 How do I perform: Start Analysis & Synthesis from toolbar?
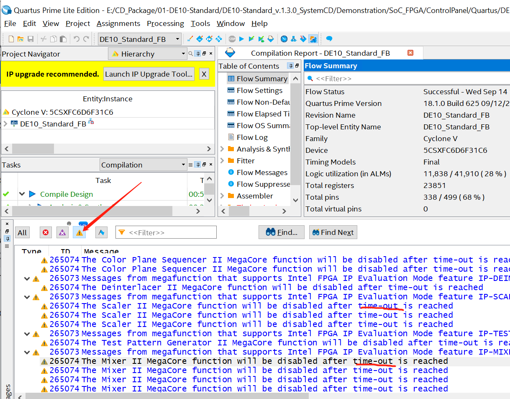261,39
